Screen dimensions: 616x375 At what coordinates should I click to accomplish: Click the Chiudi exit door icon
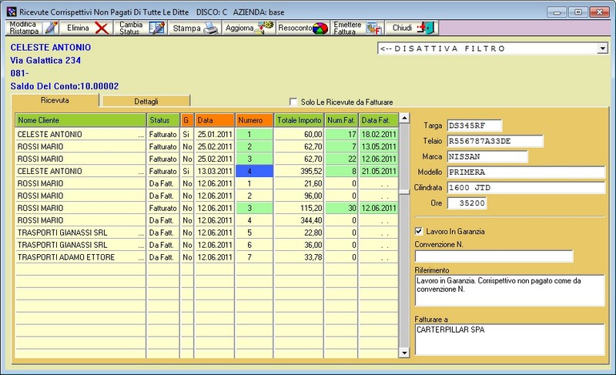[427, 28]
